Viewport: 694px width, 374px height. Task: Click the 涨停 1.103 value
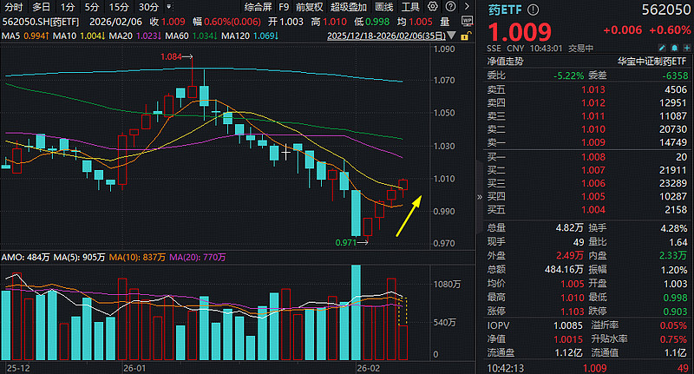573,312
